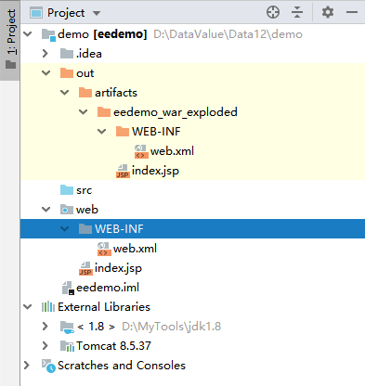Expand the 1.8 JDK library node
Screen dimensions: 365x386
point(46,327)
